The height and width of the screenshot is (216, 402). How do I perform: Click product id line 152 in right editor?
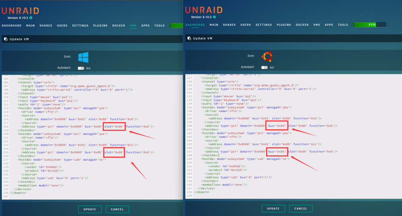click(228, 170)
